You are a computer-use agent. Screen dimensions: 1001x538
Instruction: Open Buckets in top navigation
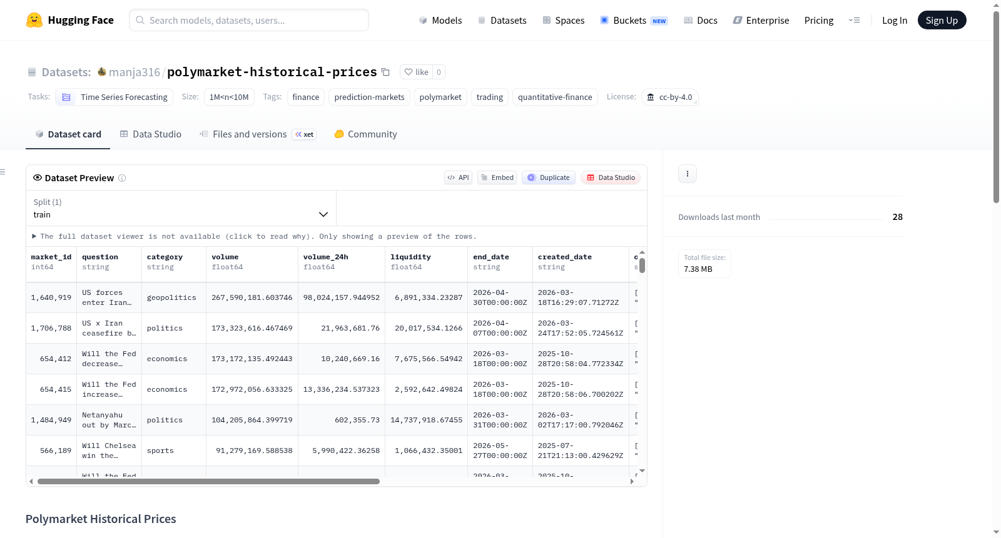[634, 20]
